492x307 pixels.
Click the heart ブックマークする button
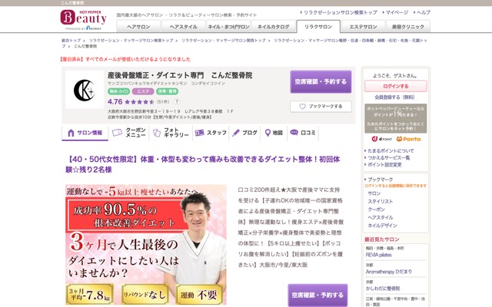[321, 106]
